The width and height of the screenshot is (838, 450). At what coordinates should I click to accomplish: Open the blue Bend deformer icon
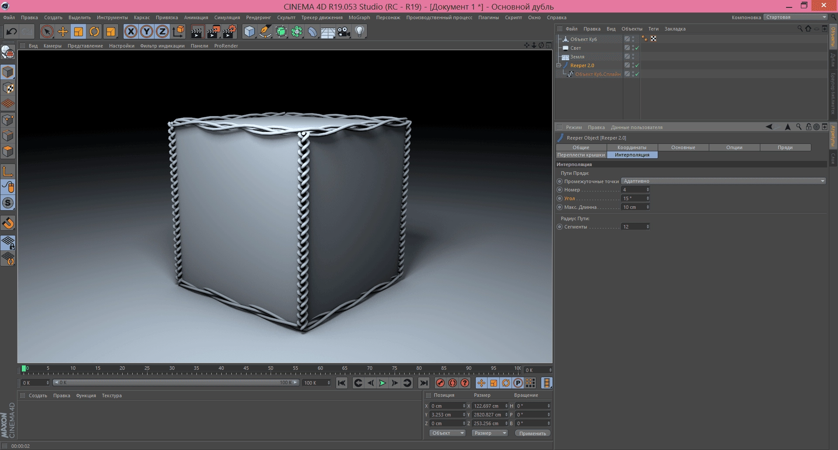coord(313,31)
